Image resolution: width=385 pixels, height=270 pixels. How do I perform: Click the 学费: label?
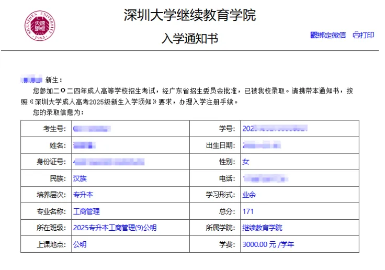coord(227,244)
